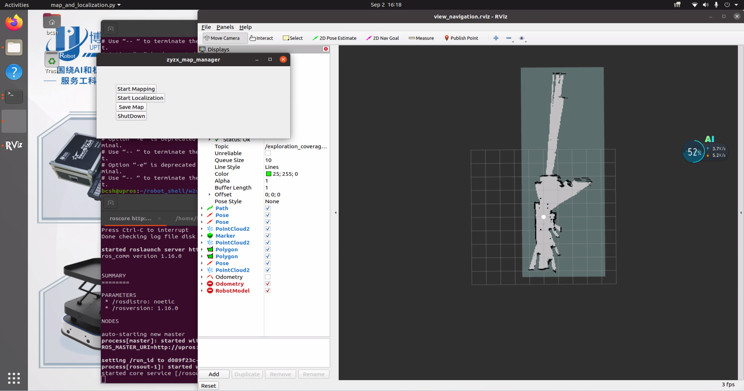Close the Displays panel with red X
744x391 pixels.
326,49
